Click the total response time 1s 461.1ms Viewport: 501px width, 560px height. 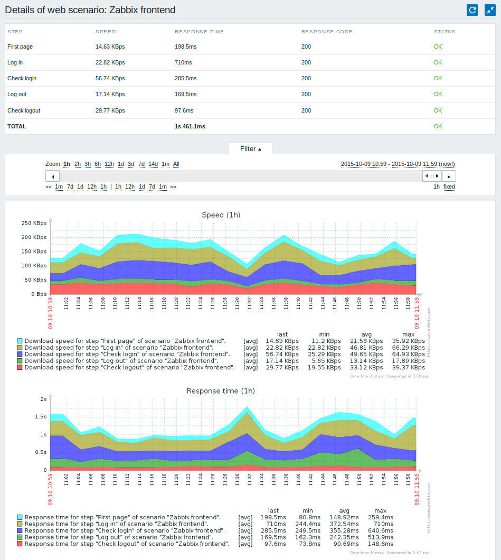(190, 126)
